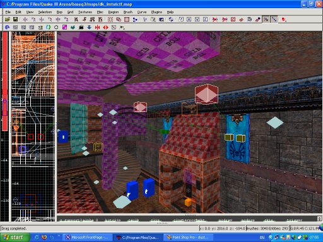Select complete tall brushes icon

(x=76, y=20)
